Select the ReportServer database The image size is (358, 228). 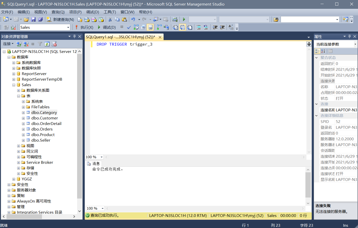tap(34, 74)
